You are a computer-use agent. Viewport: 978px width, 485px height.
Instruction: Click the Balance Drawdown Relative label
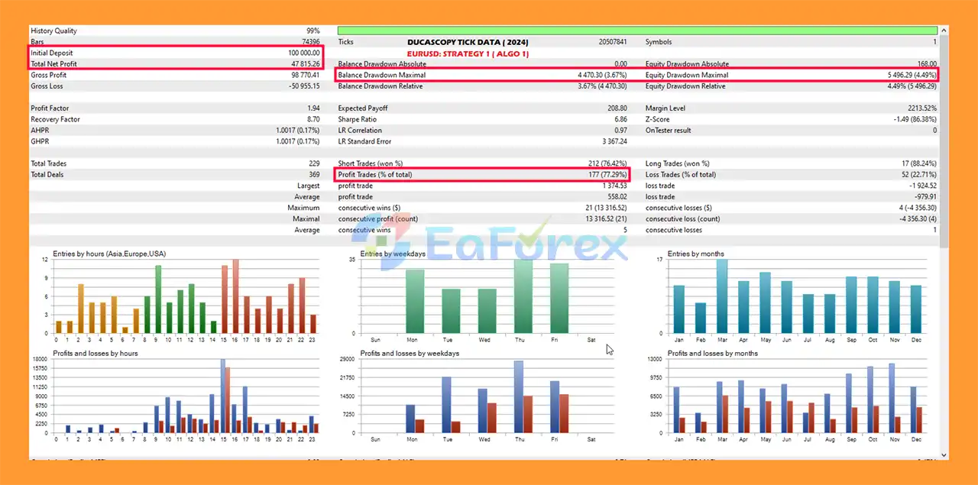(381, 86)
